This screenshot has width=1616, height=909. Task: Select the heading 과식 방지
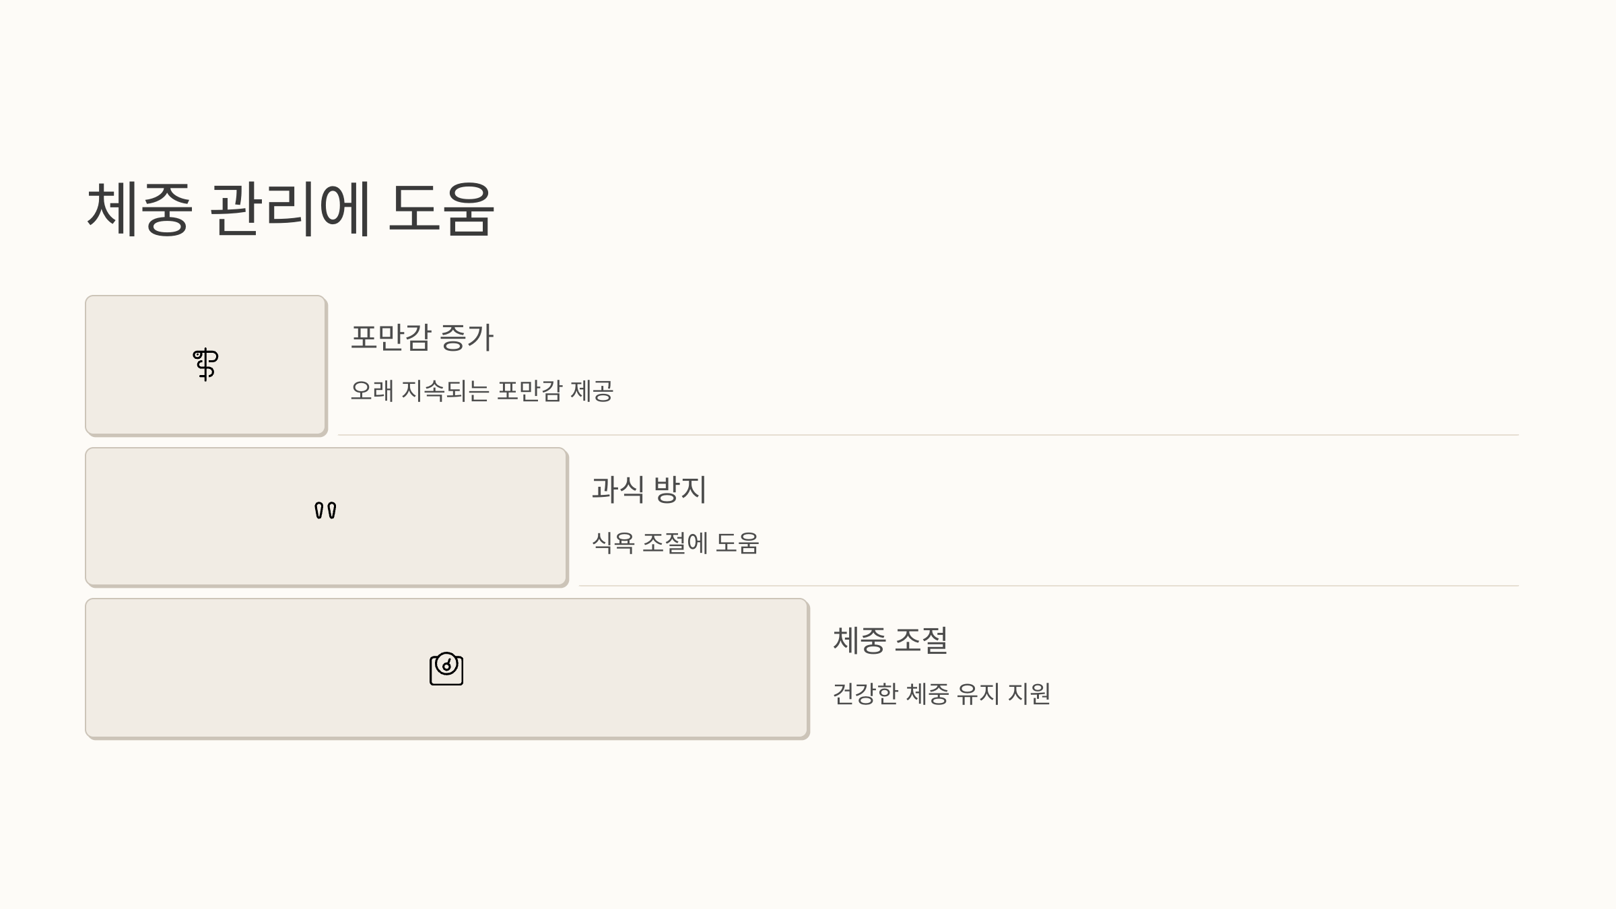(x=649, y=489)
